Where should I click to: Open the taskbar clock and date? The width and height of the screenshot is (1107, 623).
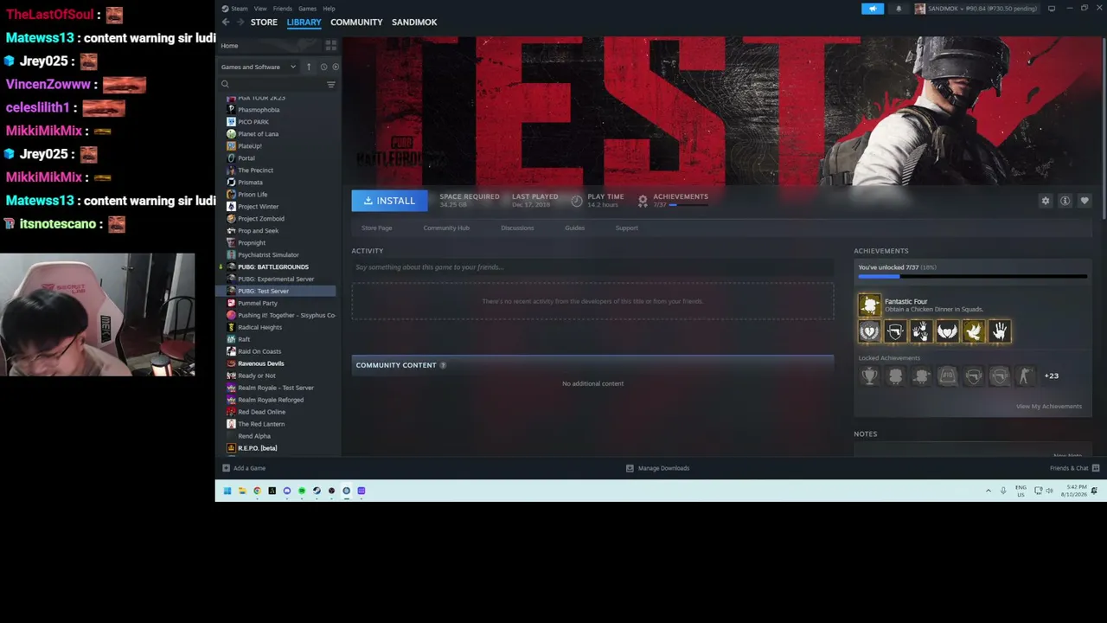(1076, 491)
